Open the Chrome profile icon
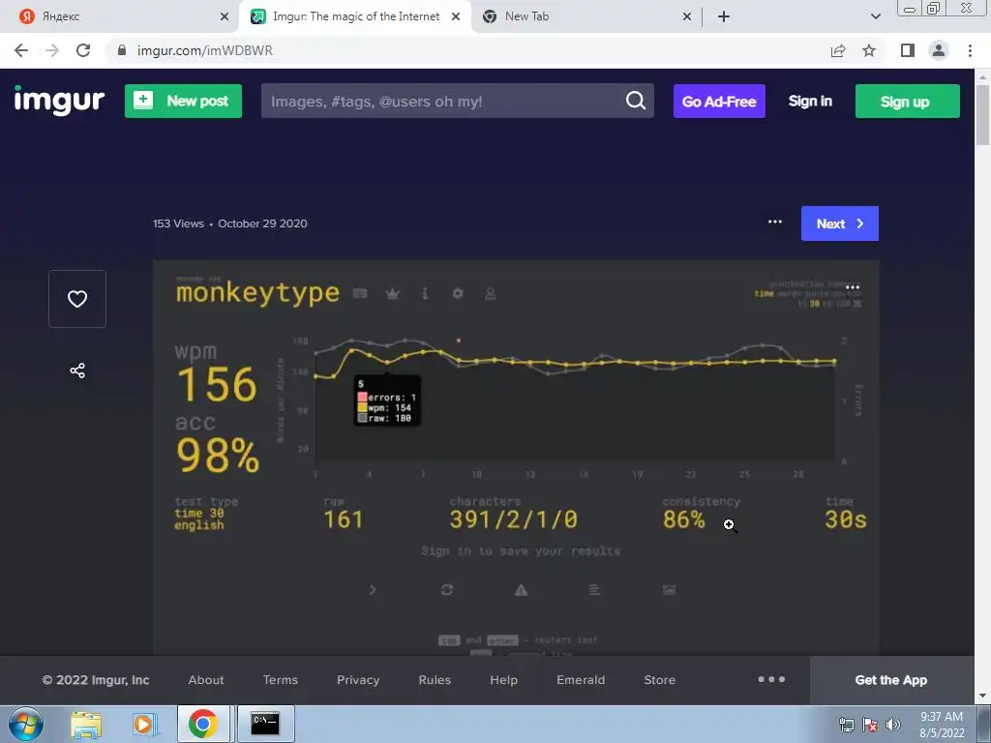The image size is (991, 743). 939,50
